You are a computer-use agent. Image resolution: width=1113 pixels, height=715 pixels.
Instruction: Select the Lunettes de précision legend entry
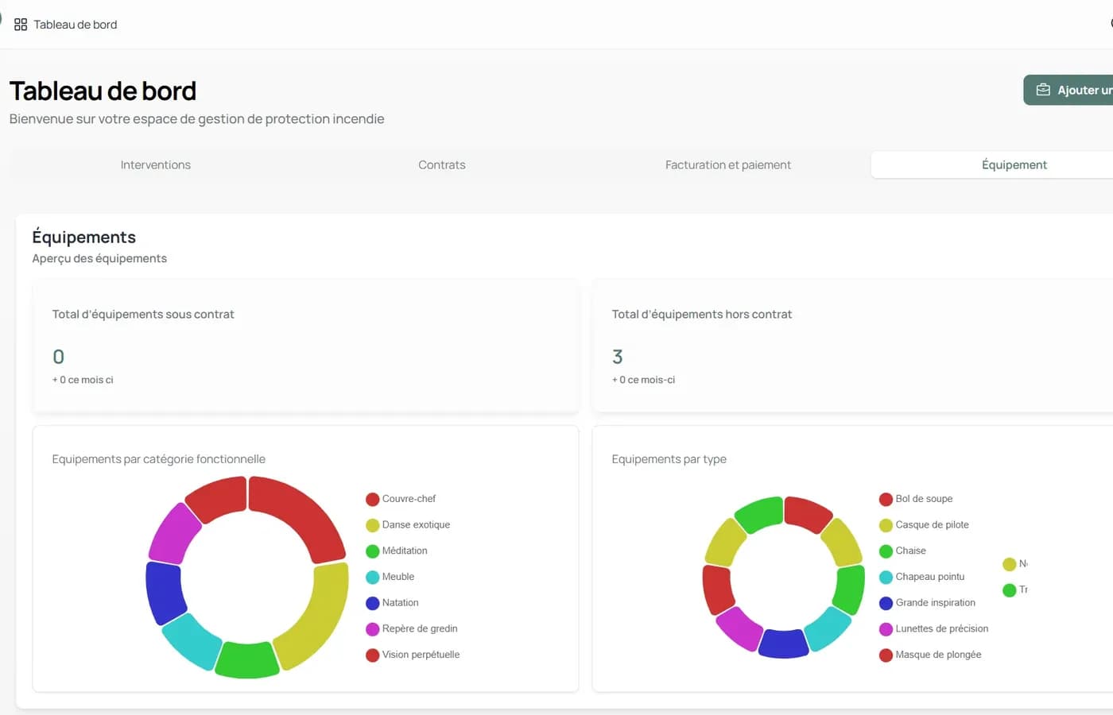click(934, 629)
